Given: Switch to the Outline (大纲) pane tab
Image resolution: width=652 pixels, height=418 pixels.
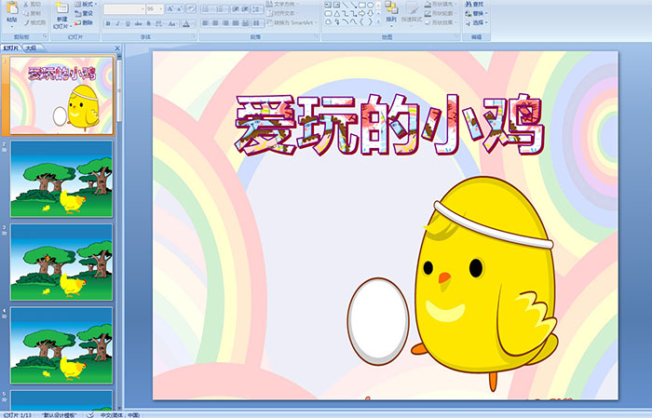Looking at the screenshot, I should coord(31,48).
